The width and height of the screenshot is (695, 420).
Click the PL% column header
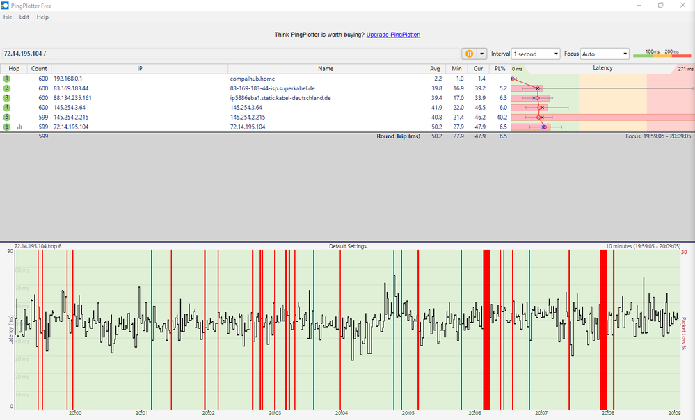(499, 69)
